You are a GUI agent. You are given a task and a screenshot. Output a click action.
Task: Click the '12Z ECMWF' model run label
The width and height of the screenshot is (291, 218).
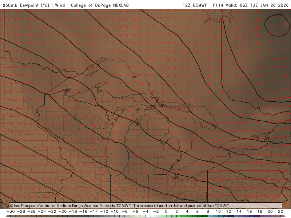[195, 5]
